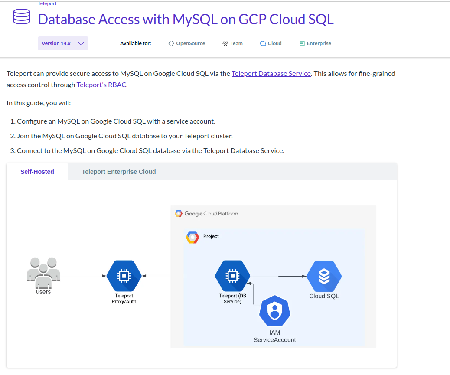Click the 'users' diagram label

coord(43,292)
